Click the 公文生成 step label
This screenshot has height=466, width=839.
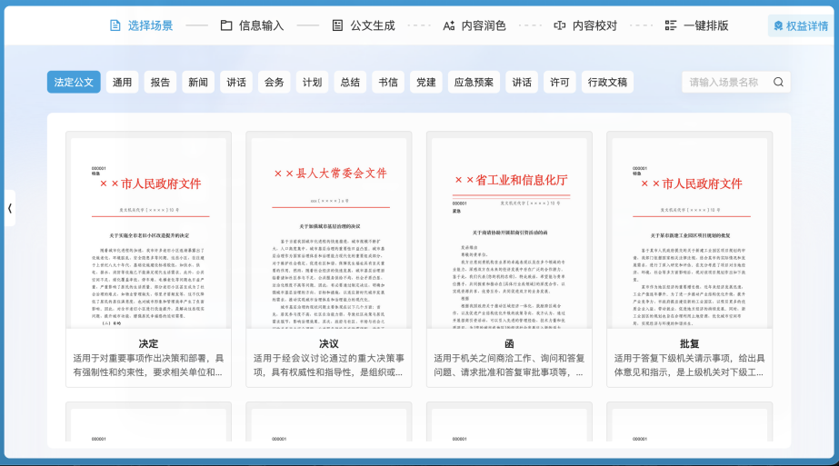tap(373, 25)
